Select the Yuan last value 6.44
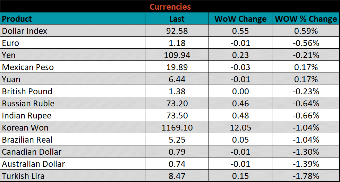The image size is (340, 182). 177,79
